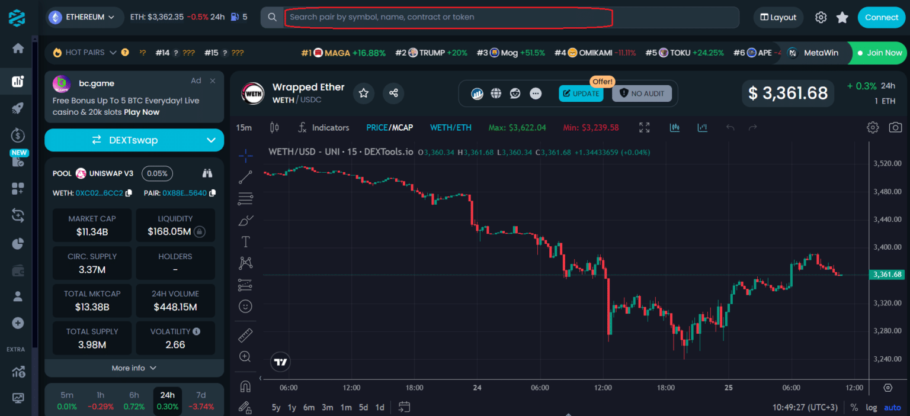Expand the chart to fullscreen
910x416 pixels.
(644, 127)
